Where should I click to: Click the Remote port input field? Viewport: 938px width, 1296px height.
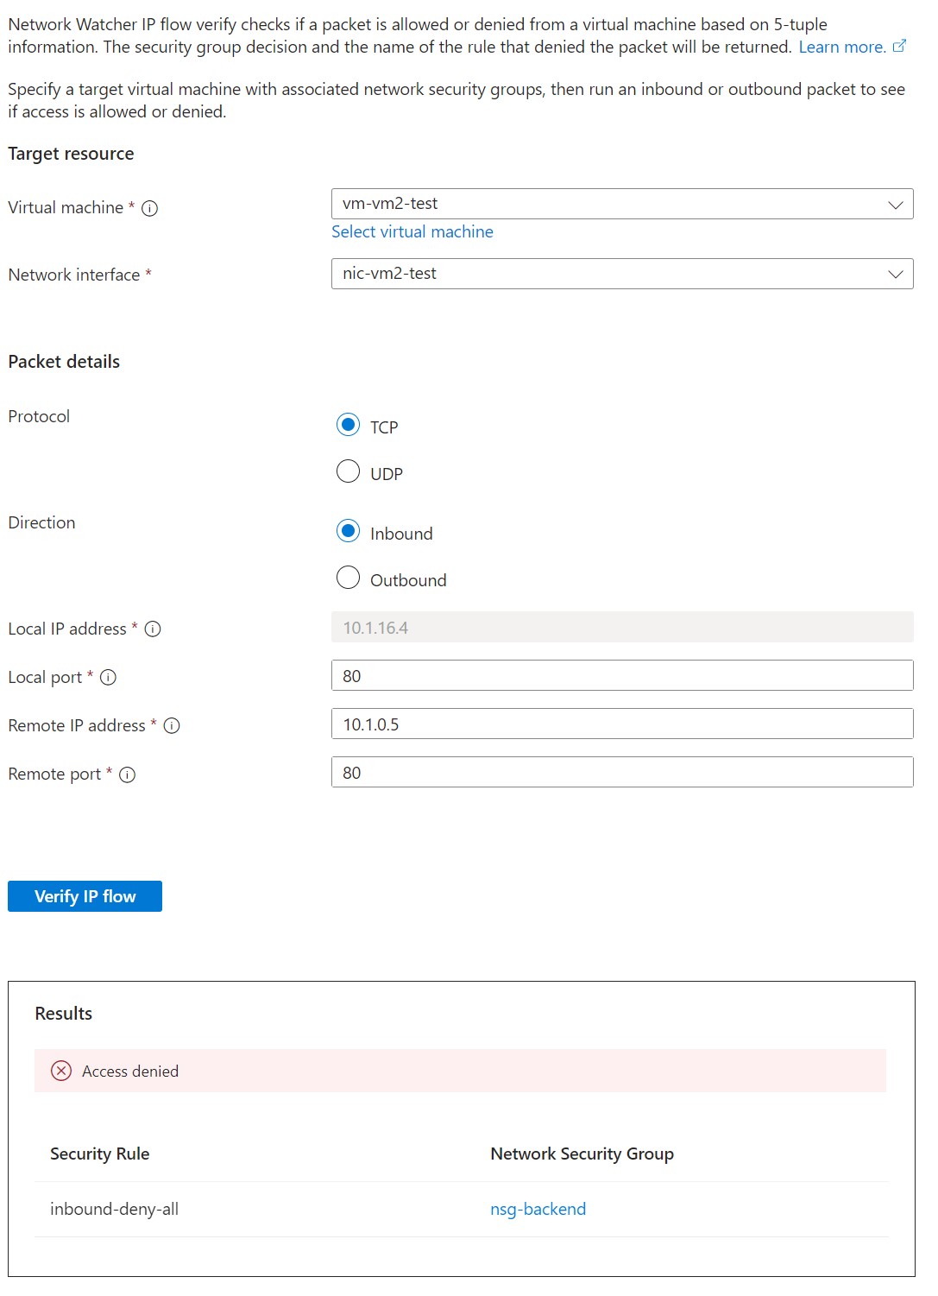(622, 772)
